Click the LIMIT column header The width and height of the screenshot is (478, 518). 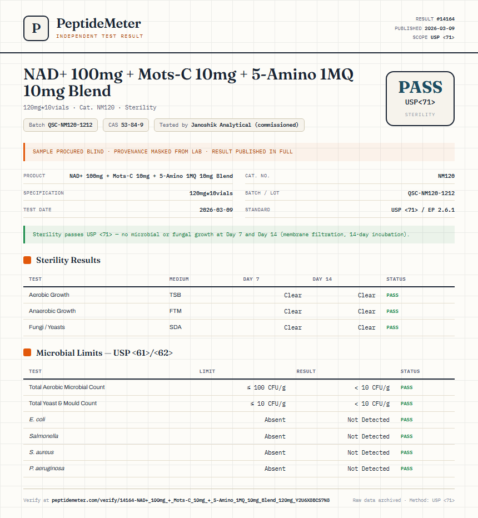[207, 371]
